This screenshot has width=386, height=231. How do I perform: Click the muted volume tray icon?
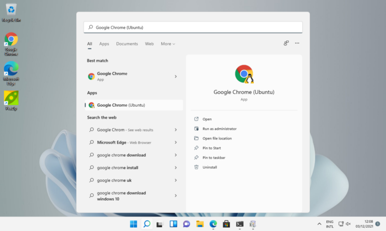click(348, 224)
